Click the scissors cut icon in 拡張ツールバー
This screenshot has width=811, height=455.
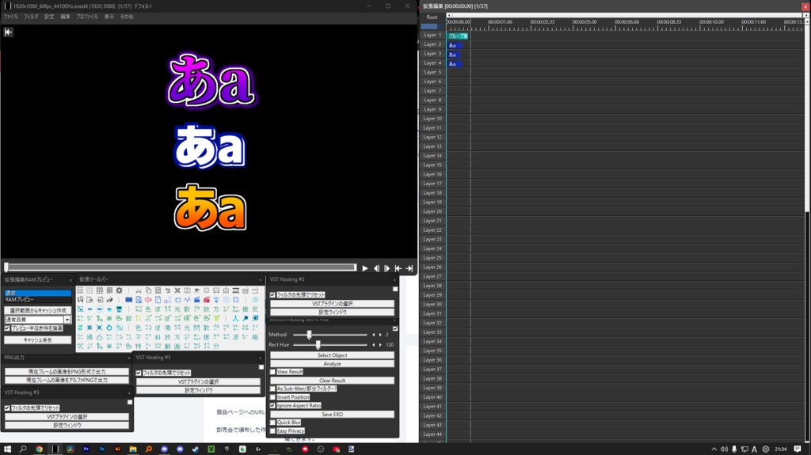point(139,290)
